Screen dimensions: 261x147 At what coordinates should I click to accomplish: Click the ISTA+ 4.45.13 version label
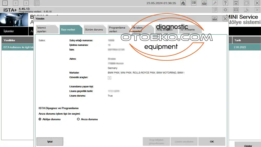point(16,10)
